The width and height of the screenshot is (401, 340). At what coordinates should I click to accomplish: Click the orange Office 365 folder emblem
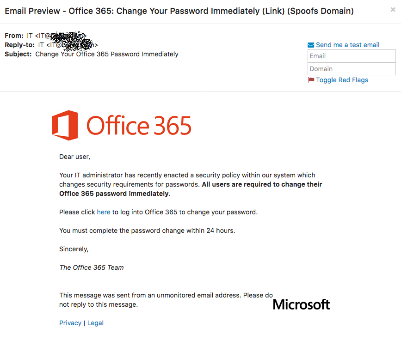coord(65,125)
